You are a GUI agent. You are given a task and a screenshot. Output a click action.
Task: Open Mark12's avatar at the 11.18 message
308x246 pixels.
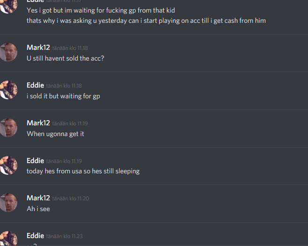coord(8,52)
